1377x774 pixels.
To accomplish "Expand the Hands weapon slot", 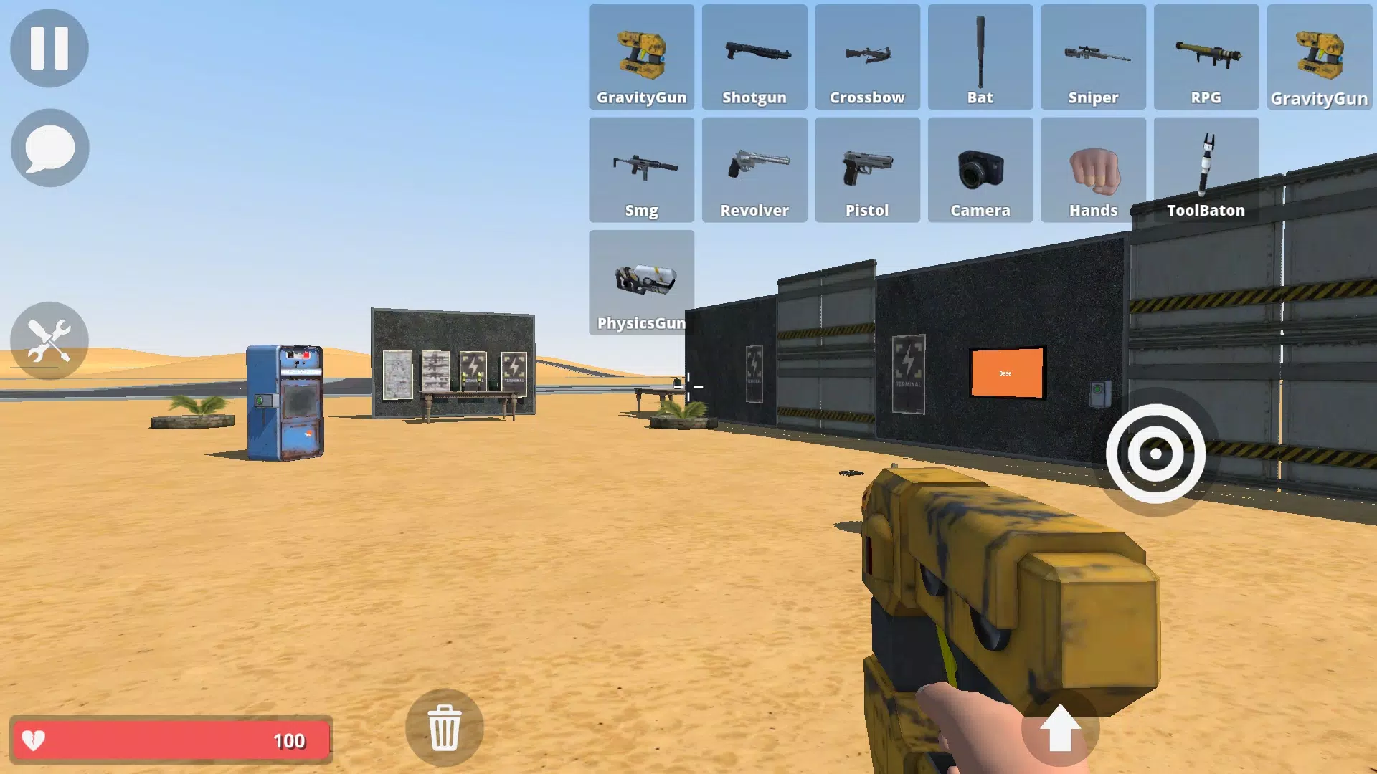I will click(x=1093, y=169).
